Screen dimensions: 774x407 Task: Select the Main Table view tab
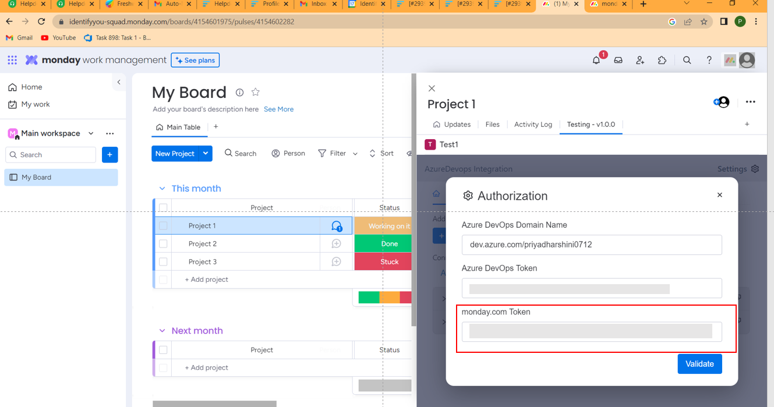pyautogui.click(x=178, y=127)
